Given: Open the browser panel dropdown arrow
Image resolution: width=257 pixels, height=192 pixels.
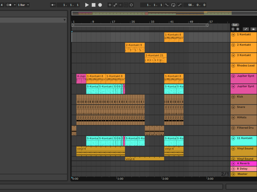Looking at the screenshot, I should point(65,20).
